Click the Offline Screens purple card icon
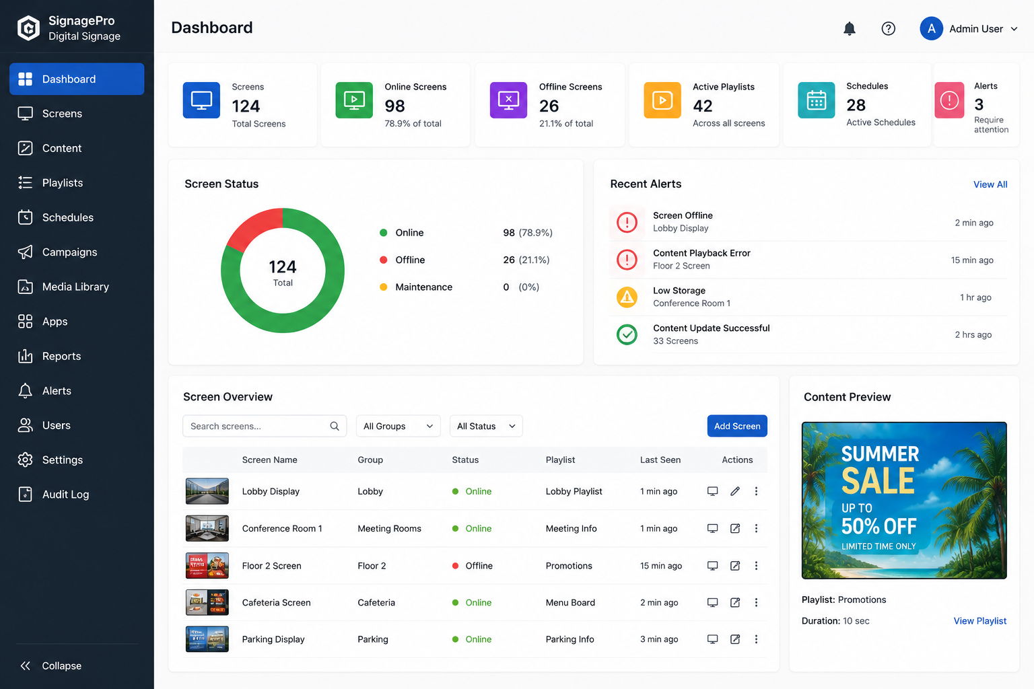This screenshot has height=689, width=1034. click(x=508, y=100)
